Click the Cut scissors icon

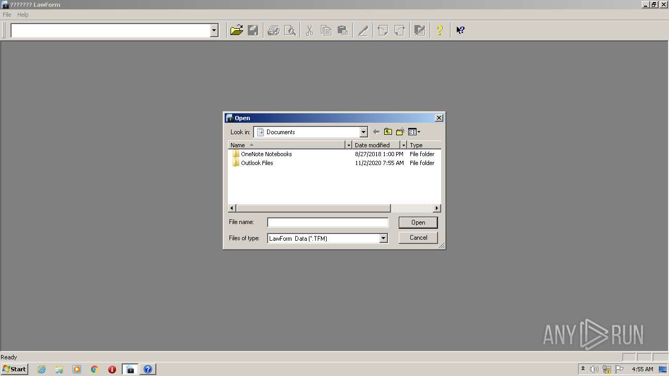(309, 30)
